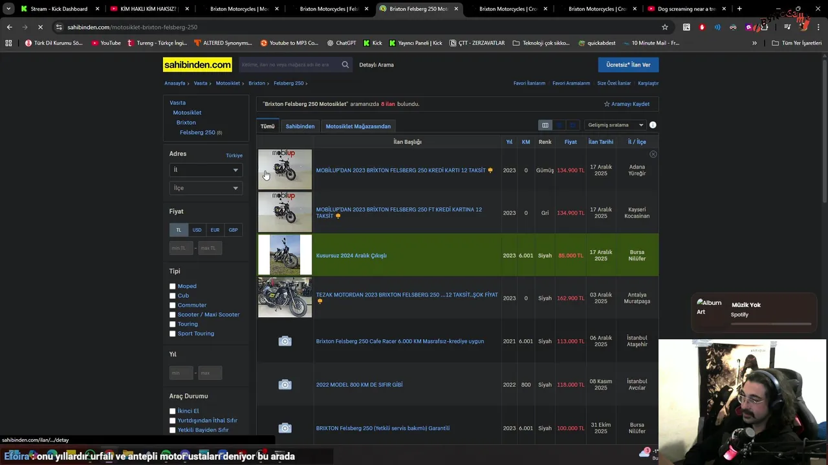Tick the Moped checkbox
This screenshot has width=828, height=465.
(173, 286)
